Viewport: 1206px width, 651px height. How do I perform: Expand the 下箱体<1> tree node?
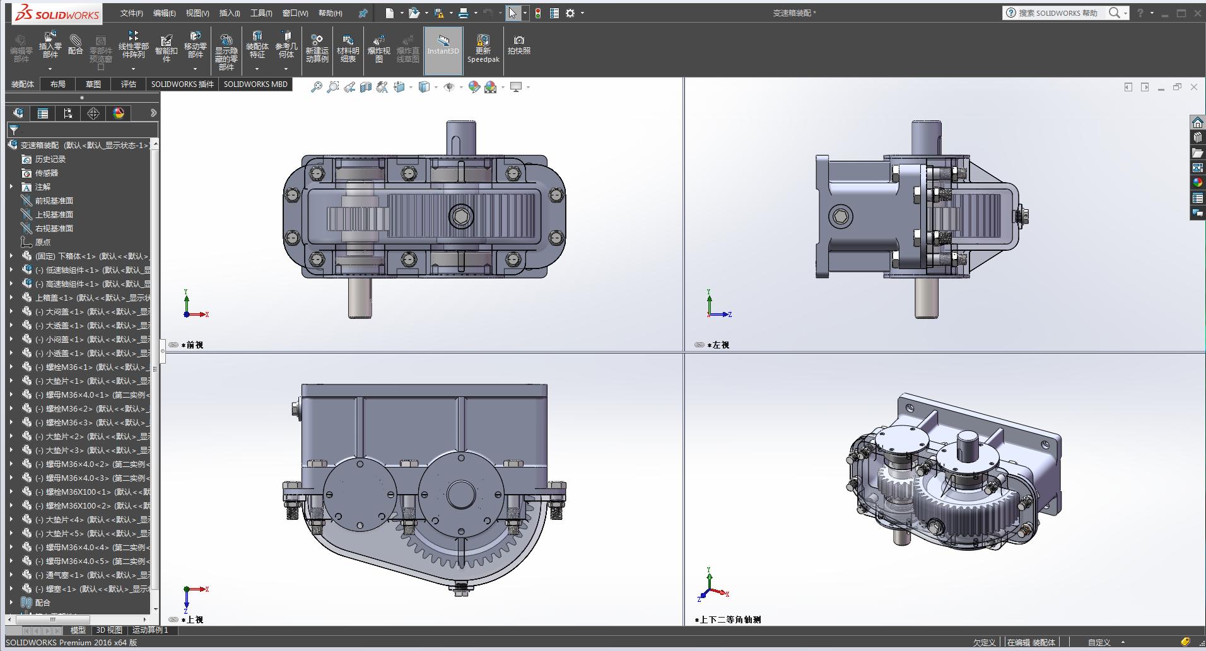tap(11, 256)
